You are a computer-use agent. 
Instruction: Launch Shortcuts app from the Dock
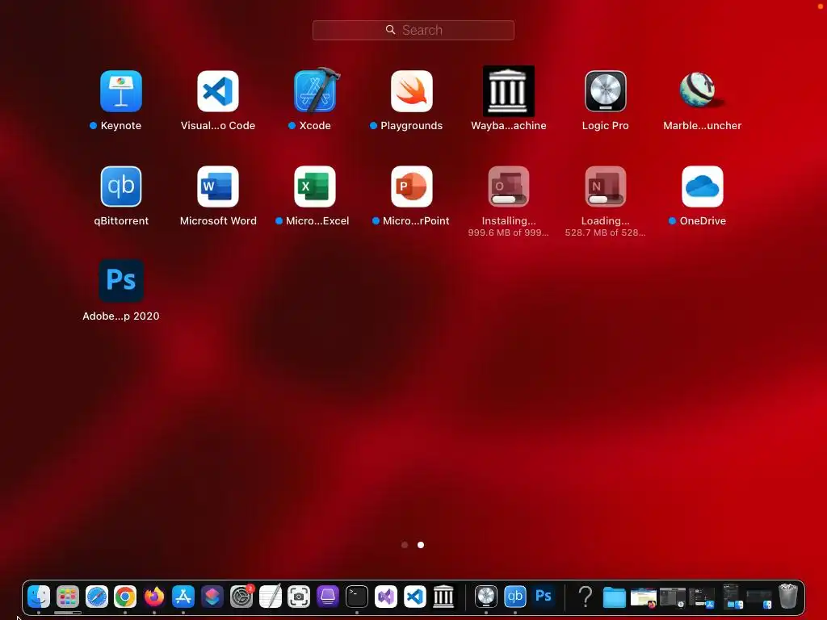click(212, 597)
